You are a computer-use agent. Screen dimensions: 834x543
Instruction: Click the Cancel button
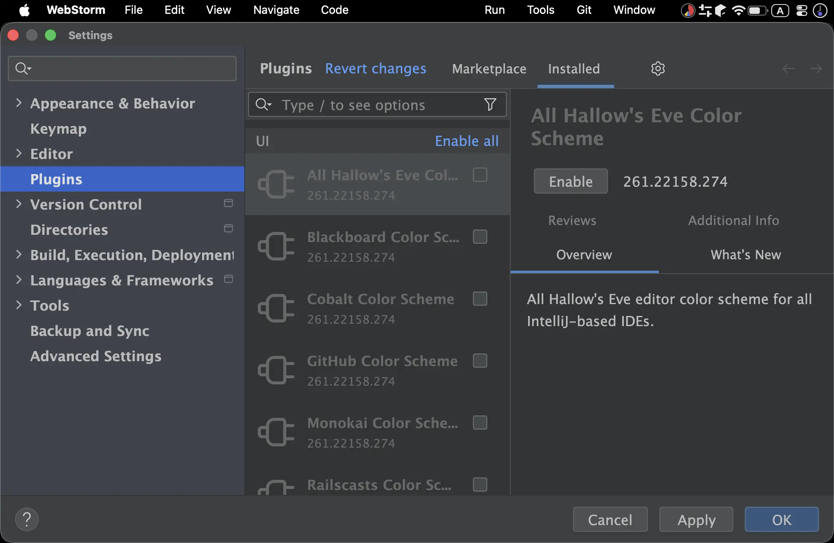click(610, 519)
